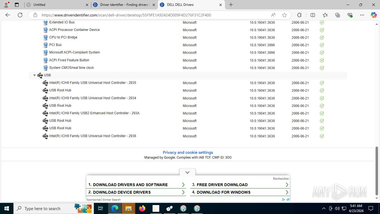380x214 pixels.
Task: Click the Similar Search link in the ad
Action: pos(111,200)
